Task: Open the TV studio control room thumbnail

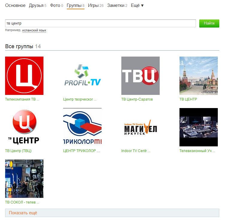Action: point(199,127)
